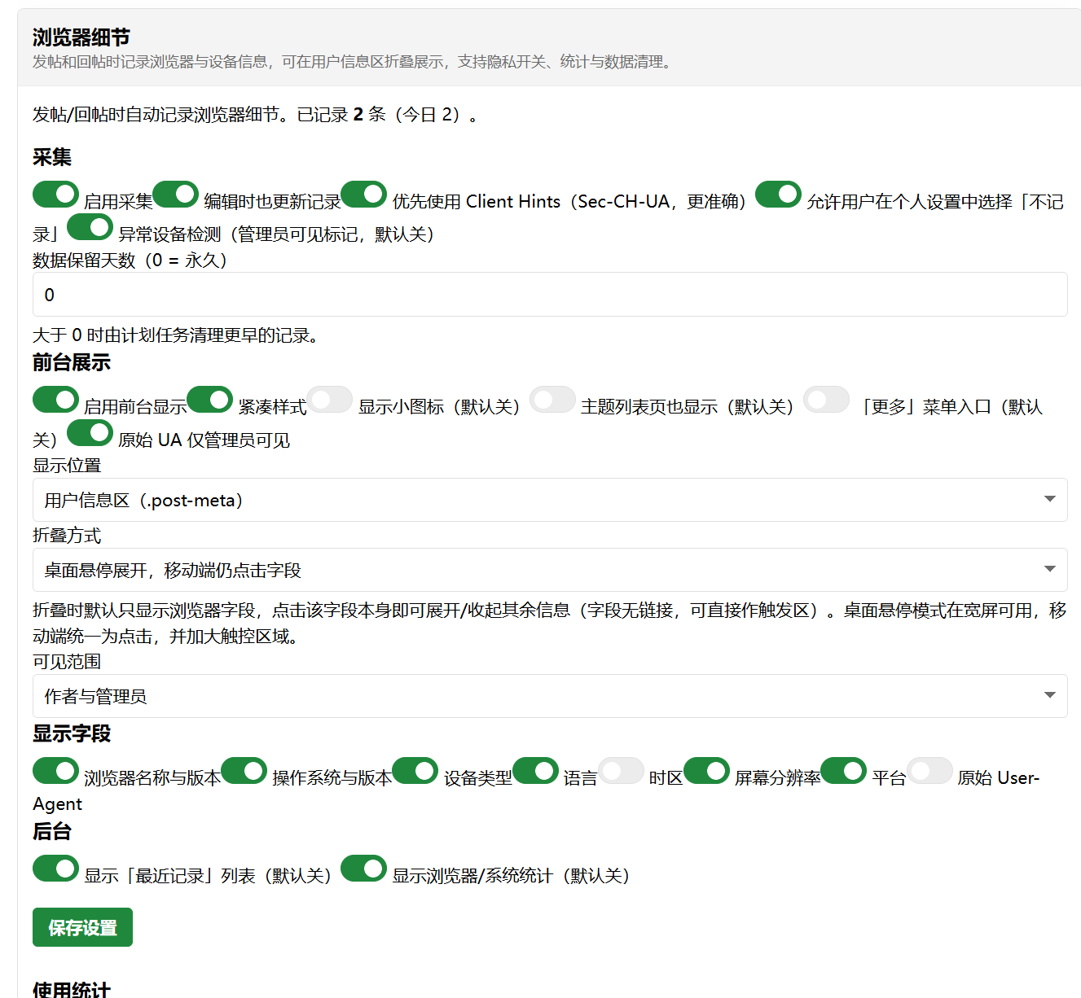Open the 显示位置 dropdown
Viewport: 1081px width, 998px height.
pyautogui.click(x=550, y=500)
